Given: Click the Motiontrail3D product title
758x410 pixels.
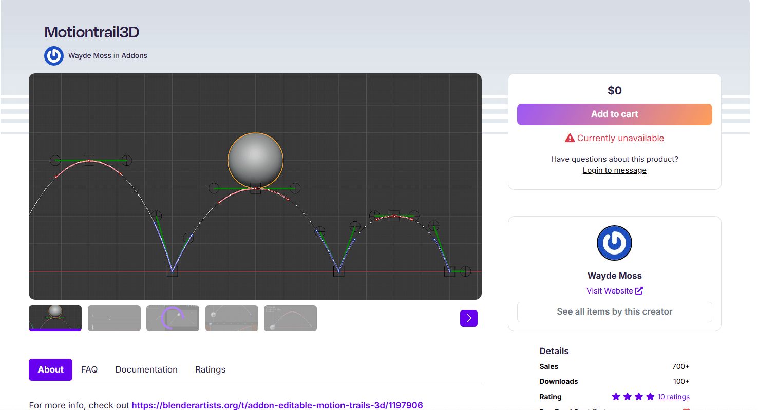Looking at the screenshot, I should pos(92,32).
